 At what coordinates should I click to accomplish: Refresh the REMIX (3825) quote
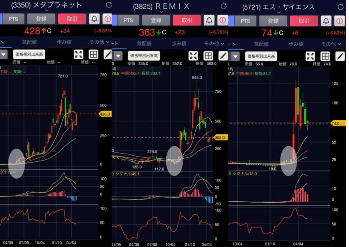point(224,6)
